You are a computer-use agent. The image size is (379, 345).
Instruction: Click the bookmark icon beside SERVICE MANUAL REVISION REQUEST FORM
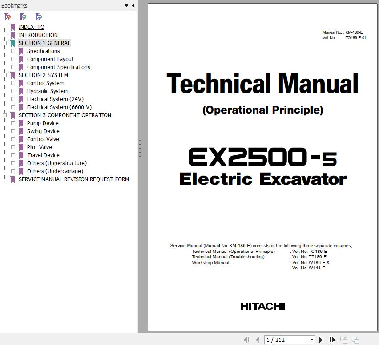pyautogui.click(x=12, y=179)
